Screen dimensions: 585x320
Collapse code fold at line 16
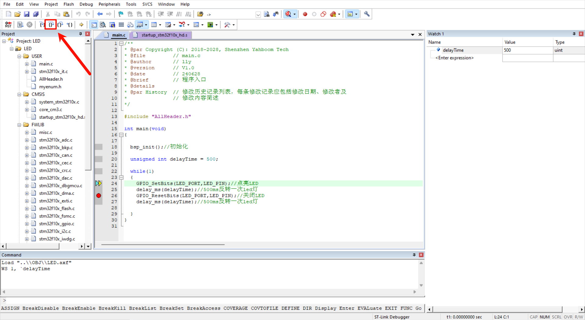121,135
